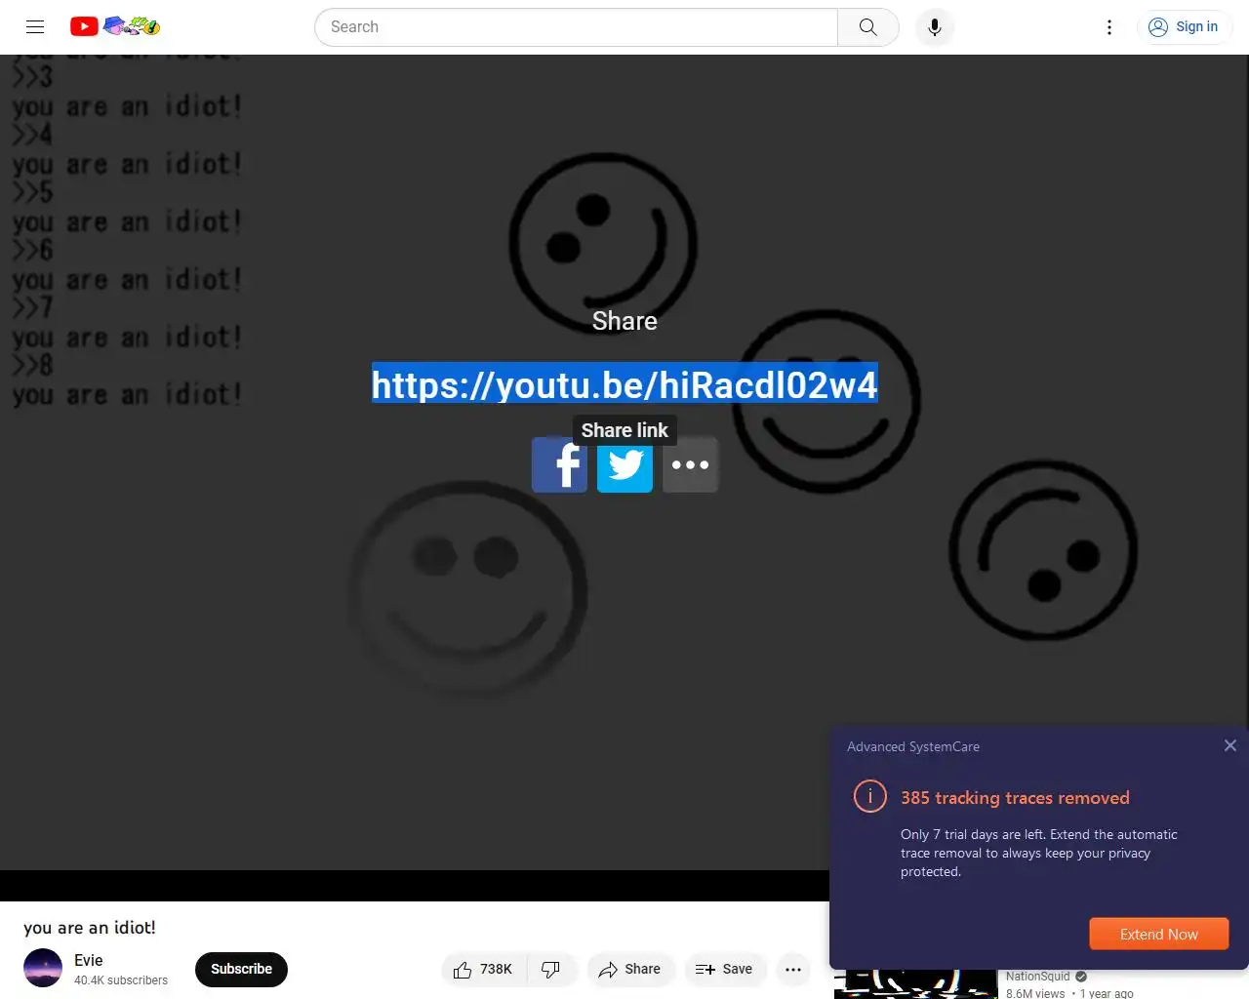Click the '385 tracking traces removed' heading
The height and width of the screenshot is (999, 1249).
tap(1015, 797)
